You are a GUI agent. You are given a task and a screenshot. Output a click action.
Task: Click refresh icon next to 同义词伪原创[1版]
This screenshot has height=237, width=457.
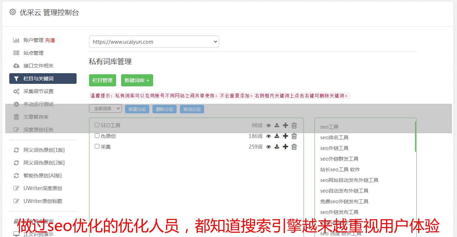pos(16,150)
